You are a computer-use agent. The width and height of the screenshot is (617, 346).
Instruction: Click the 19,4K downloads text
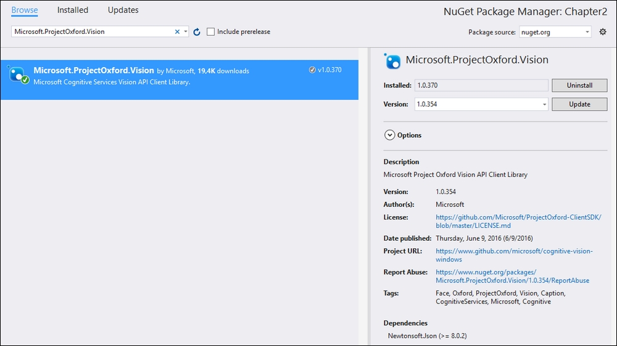[223, 71]
